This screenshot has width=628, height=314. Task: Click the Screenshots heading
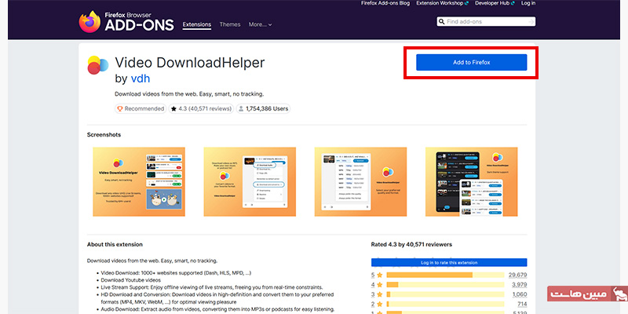coord(104,135)
